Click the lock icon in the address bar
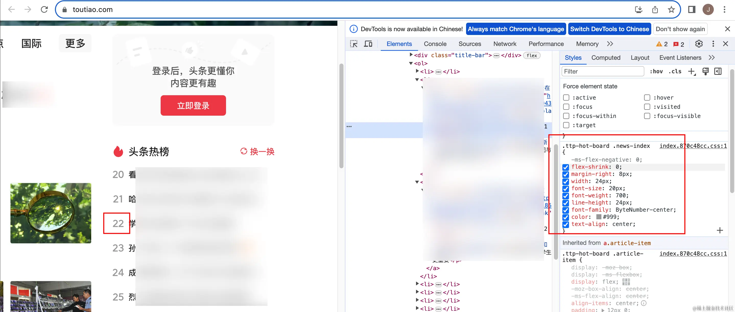This screenshot has height=312, width=735. click(65, 9)
